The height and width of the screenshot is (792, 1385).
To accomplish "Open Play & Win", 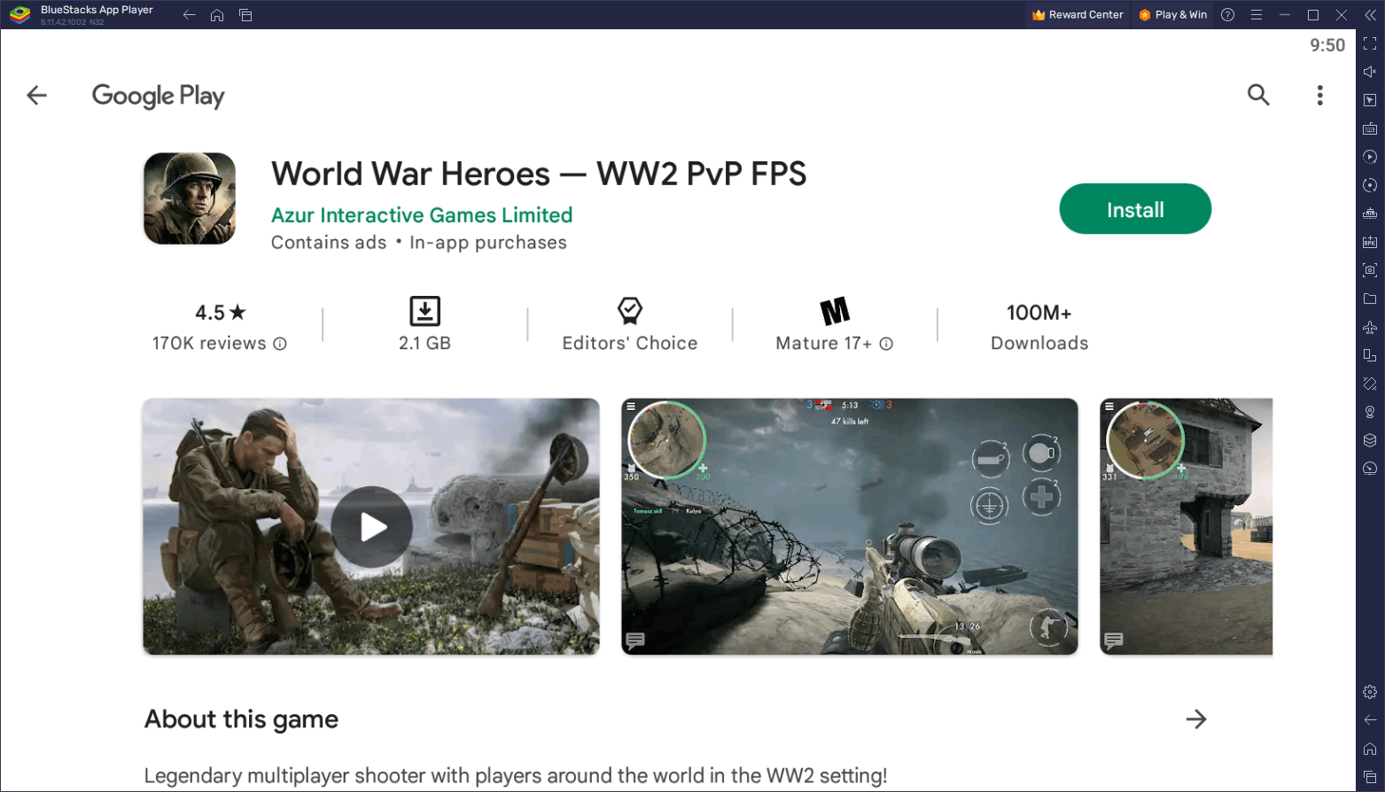I will click(1173, 15).
